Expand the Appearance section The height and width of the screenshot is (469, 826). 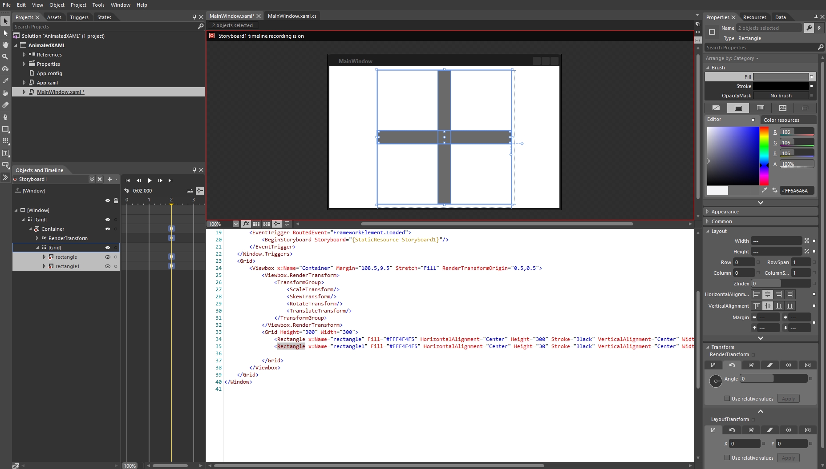pos(725,212)
